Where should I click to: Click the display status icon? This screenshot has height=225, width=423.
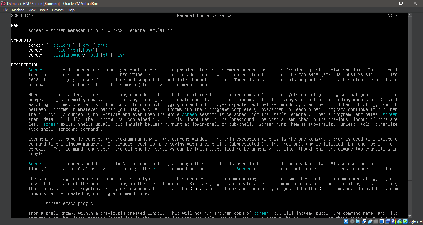click(382, 222)
